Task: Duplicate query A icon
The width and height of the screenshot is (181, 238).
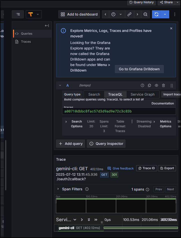Action: click(149, 85)
